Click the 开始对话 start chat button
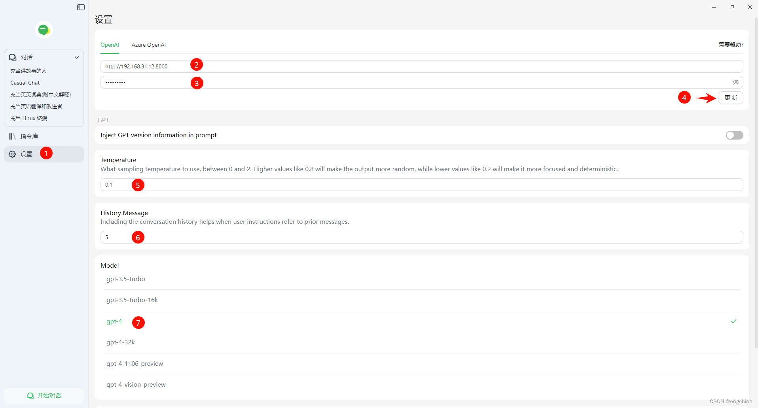This screenshot has height=408, width=758. tap(44, 396)
